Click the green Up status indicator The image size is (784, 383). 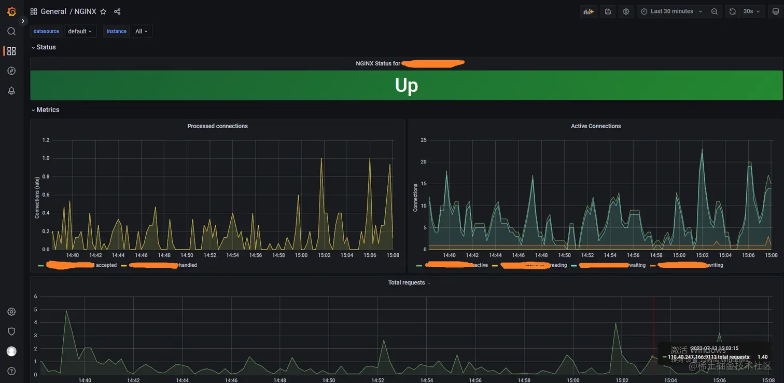tap(407, 85)
